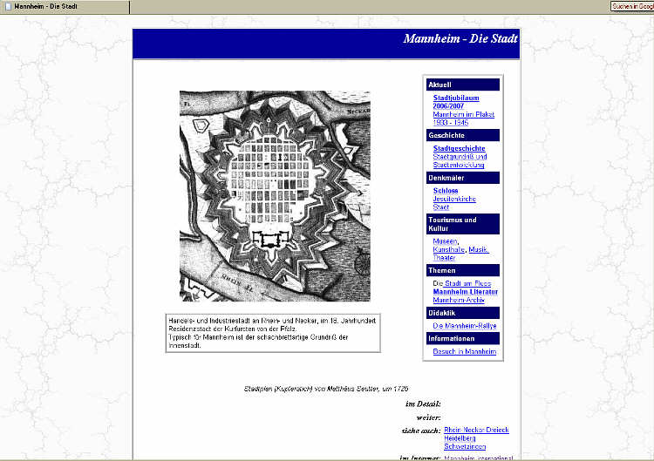Open the Kunsthalle link
Viewport: 654px width, 461px height.
(448, 249)
